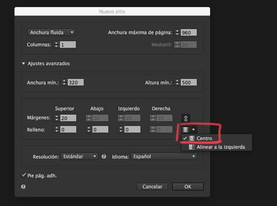The image size is (277, 206).
Task: Open the Resolución Estándar dropdown
Action: coord(79,157)
